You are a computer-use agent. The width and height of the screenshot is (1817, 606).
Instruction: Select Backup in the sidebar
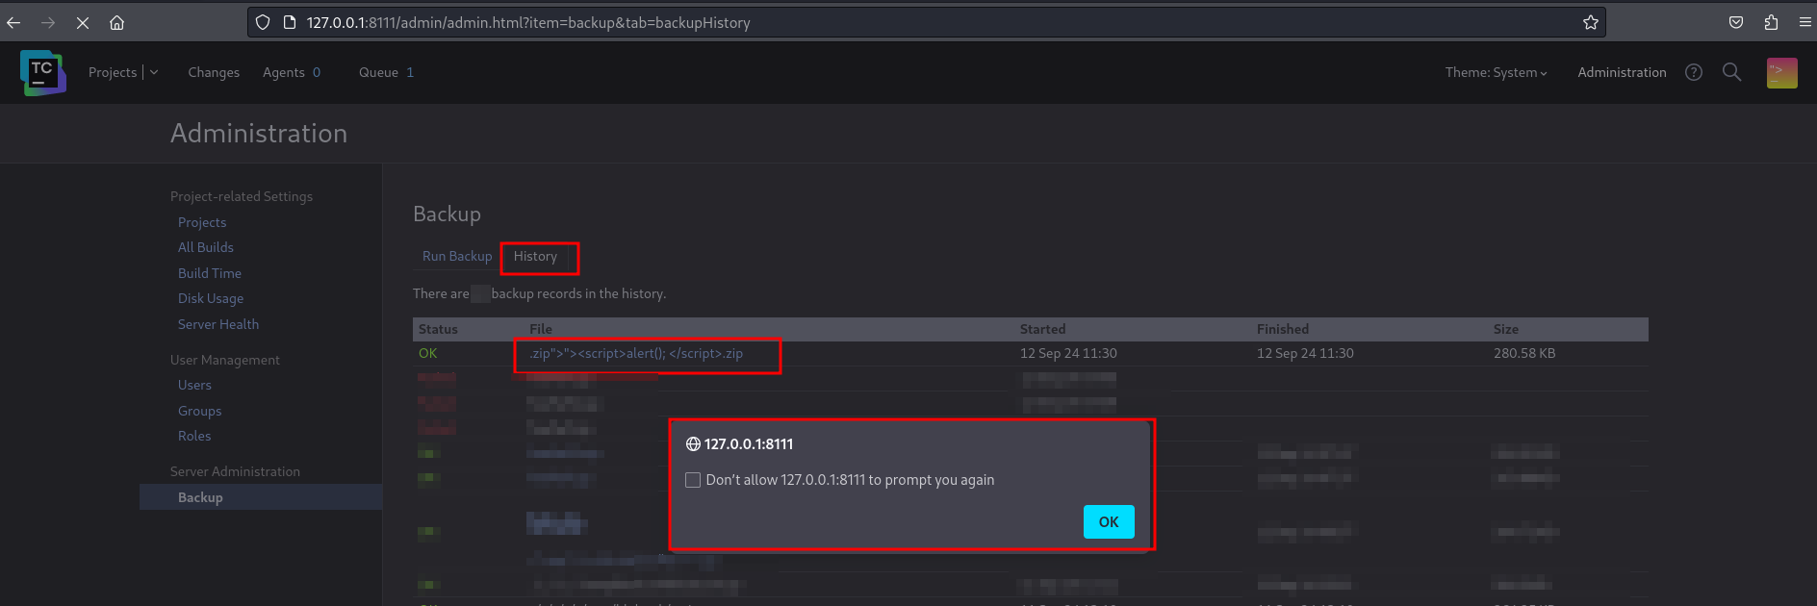pos(261,496)
